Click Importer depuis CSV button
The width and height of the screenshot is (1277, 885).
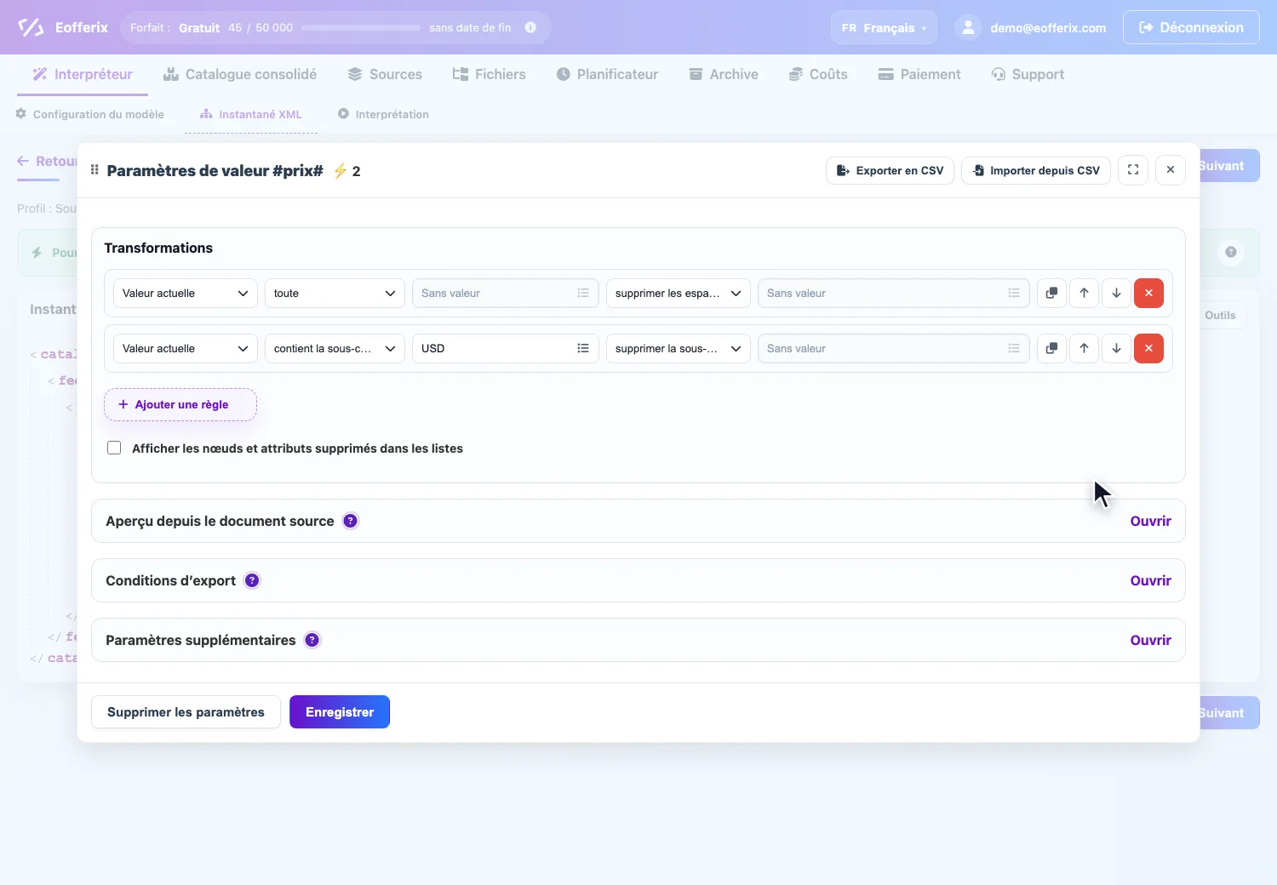(1036, 170)
